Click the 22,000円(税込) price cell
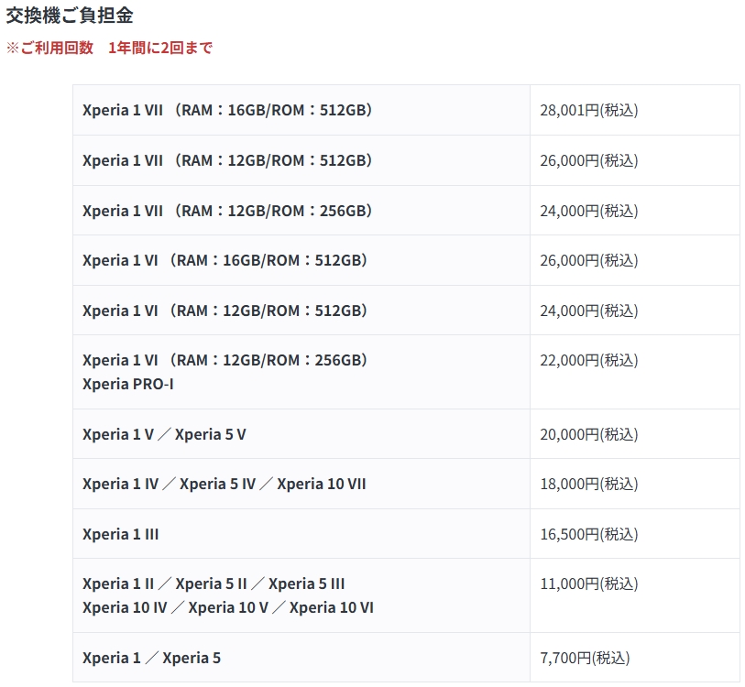This screenshot has height=687, width=745. coord(588,360)
